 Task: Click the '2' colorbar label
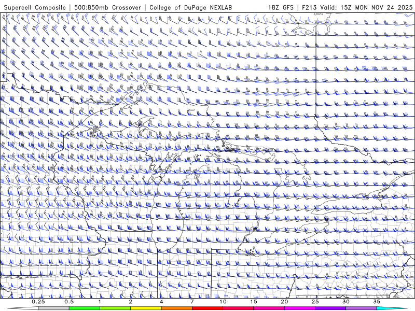click(x=131, y=302)
